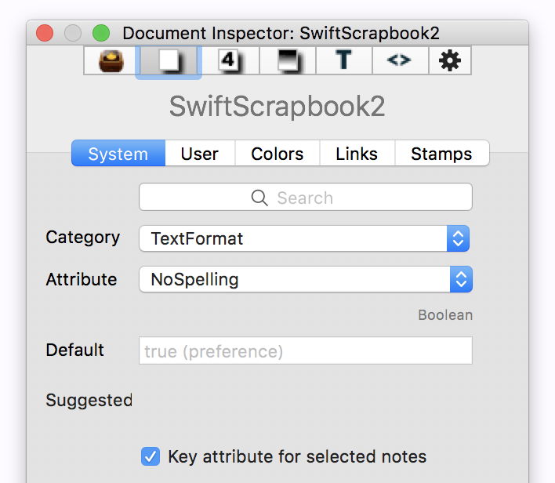This screenshot has width=555, height=483.
Task: Close the Document Inspector window
Action: (45, 33)
